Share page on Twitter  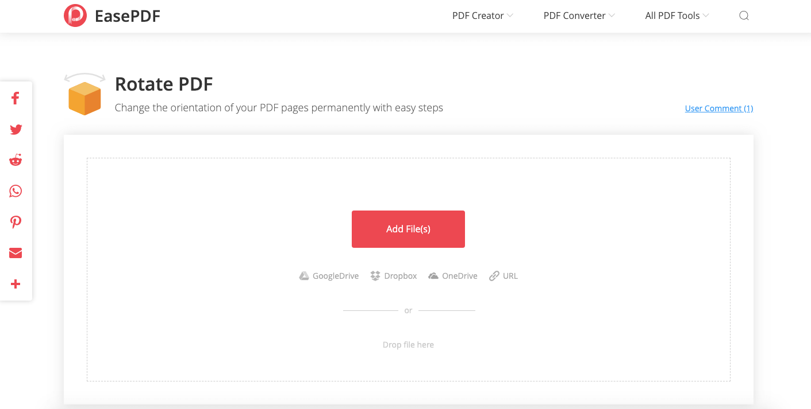point(16,130)
